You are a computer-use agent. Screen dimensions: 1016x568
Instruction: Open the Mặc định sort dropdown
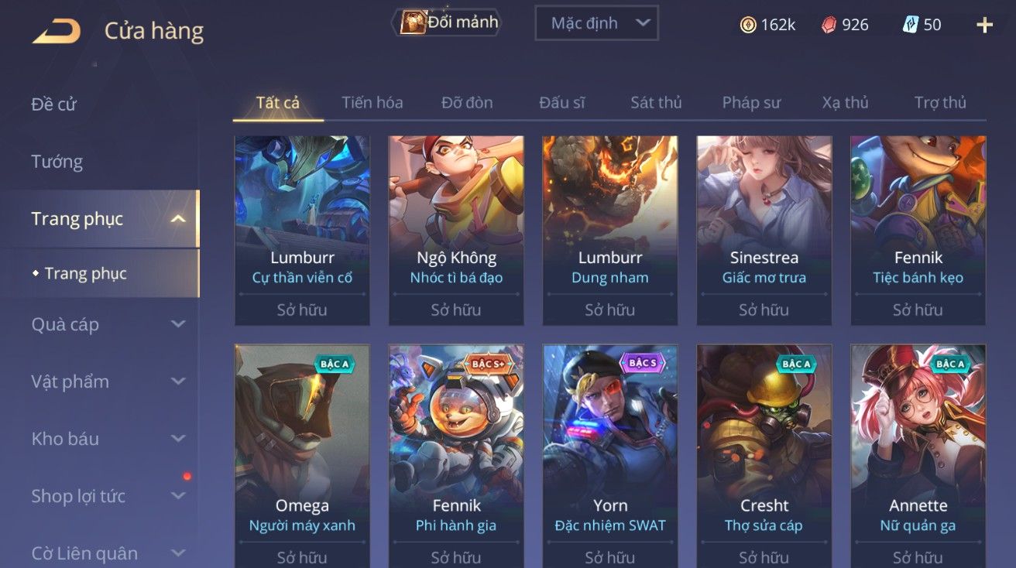tap(596, 23)
